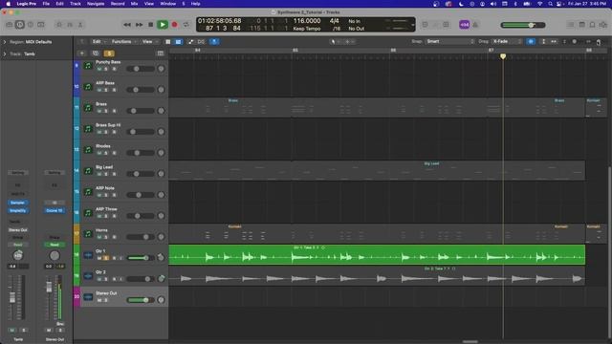Solo the Gtr 1 track
The height and width of the screenshot is (344, 612).
click(106, 258)
